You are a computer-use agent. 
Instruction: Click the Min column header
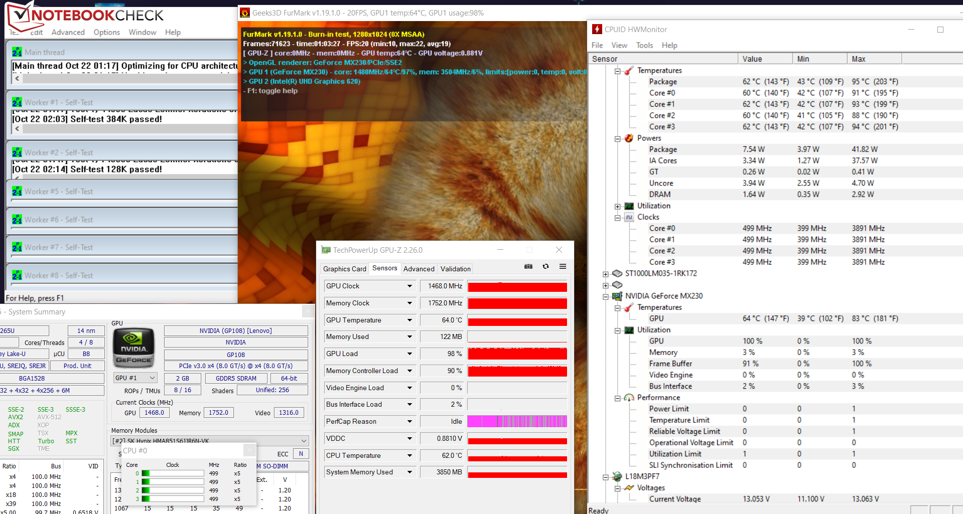820,59
